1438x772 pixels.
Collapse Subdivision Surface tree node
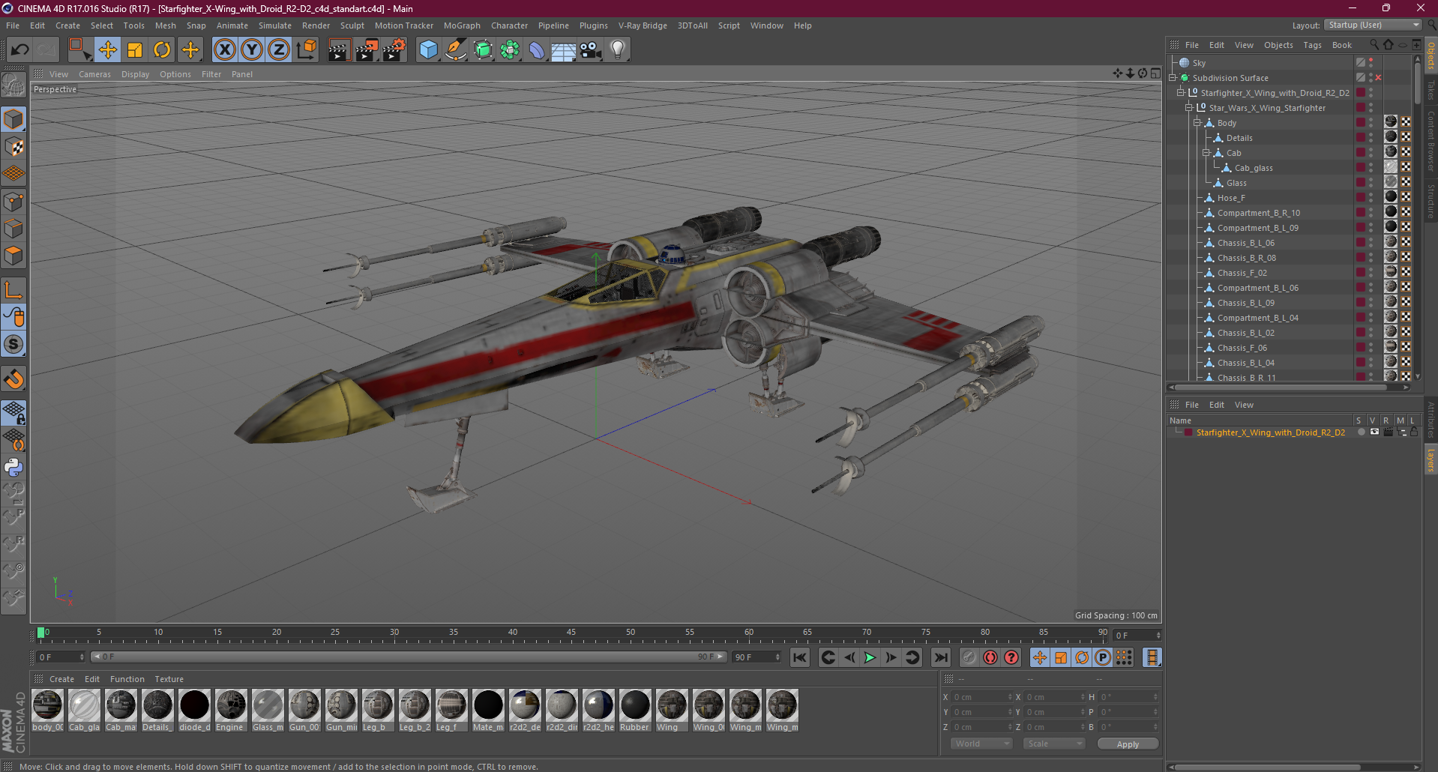[1173, 78]
